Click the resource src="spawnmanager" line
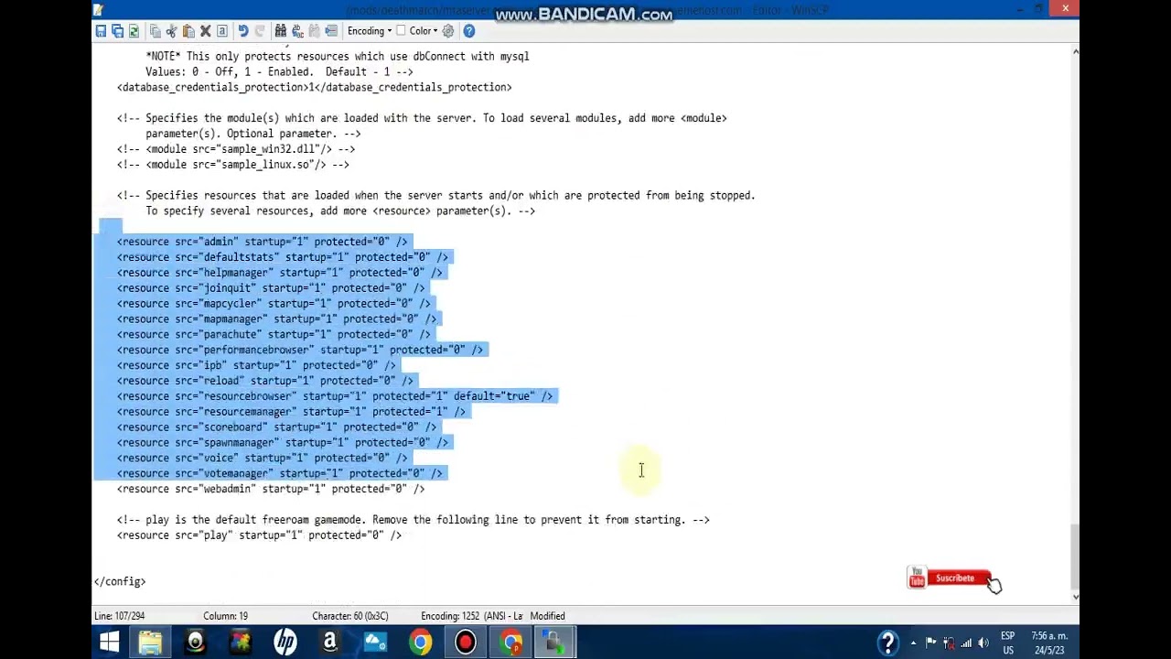 [x=283, y=443]
